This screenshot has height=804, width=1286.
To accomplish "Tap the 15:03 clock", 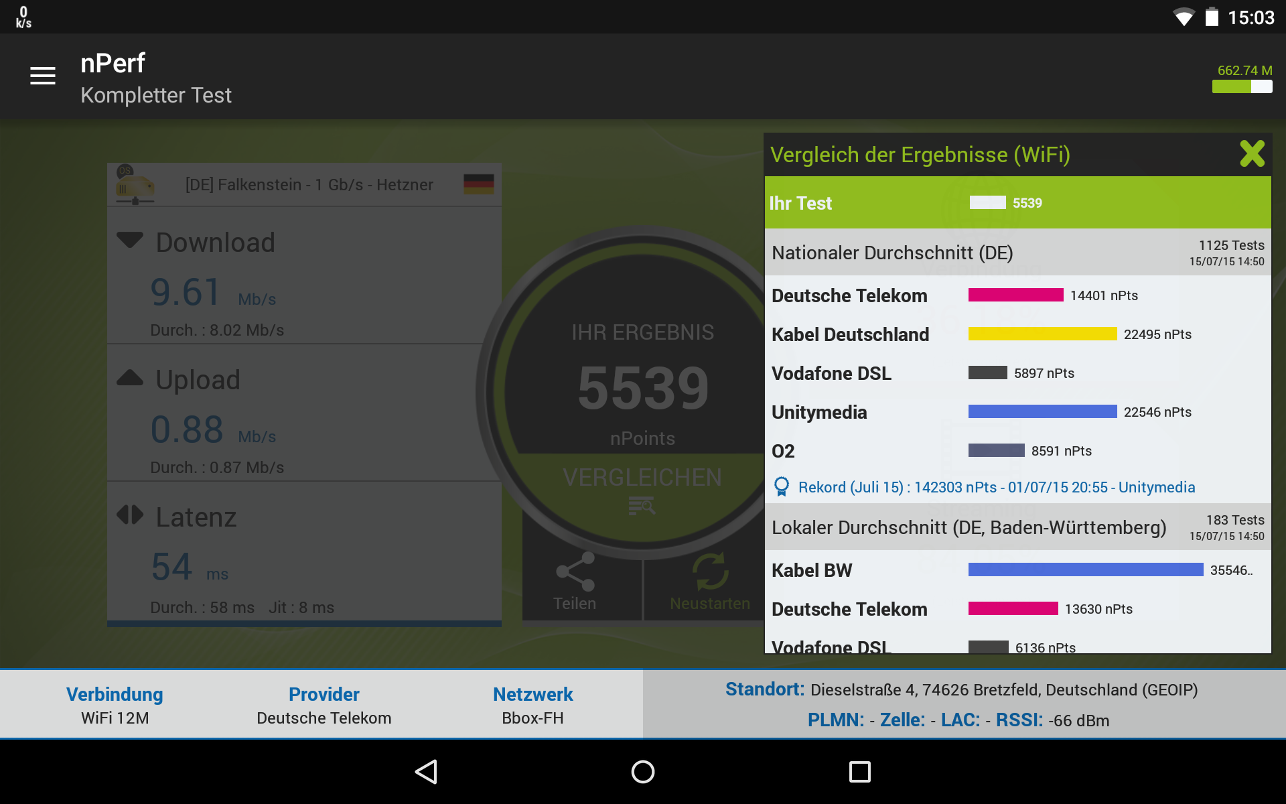I will (1251, 17).
